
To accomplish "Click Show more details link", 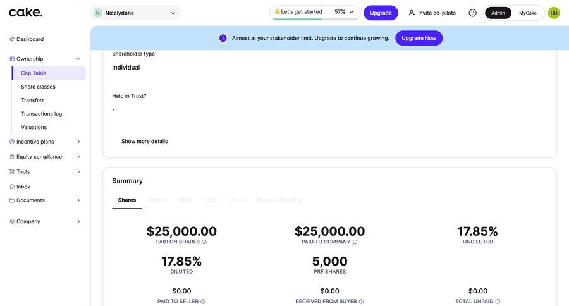I will pyautogui.click(x=145, y=141).
